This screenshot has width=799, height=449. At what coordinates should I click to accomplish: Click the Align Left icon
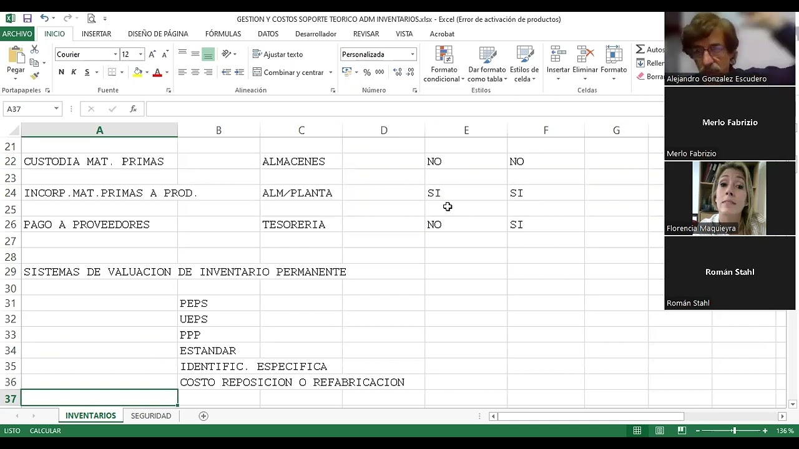tap(182, 72)
